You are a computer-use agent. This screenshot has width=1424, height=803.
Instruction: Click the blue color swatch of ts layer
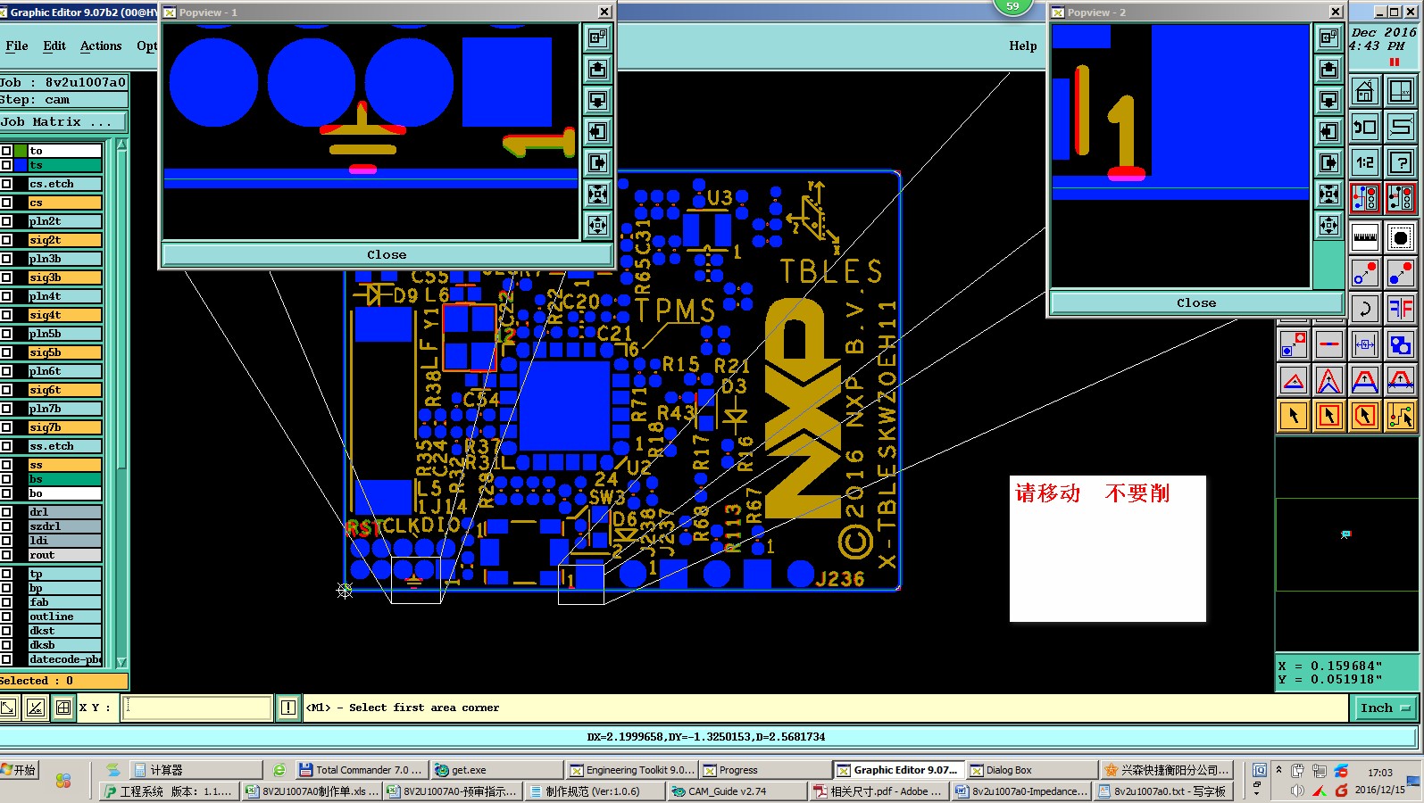tap(21, 165)
